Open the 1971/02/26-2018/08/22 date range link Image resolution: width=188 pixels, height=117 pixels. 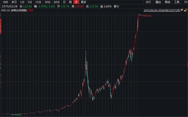tap(162, 10)
